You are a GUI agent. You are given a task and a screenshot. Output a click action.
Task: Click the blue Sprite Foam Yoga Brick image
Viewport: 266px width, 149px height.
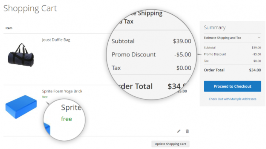21,107
